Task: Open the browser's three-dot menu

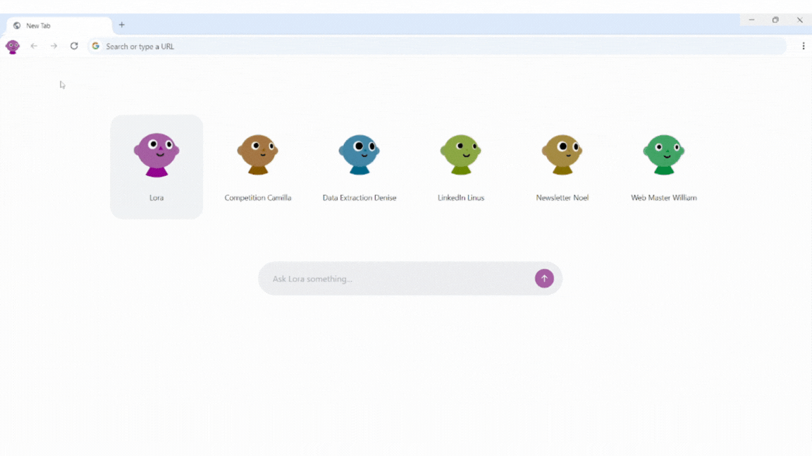Action: point(804,46)
